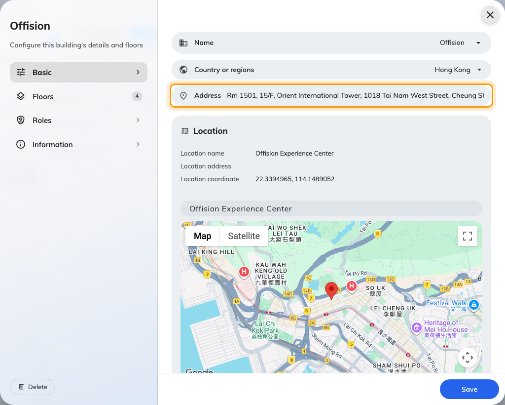Click the Lei Cheng Uk map label

point(393,311)
